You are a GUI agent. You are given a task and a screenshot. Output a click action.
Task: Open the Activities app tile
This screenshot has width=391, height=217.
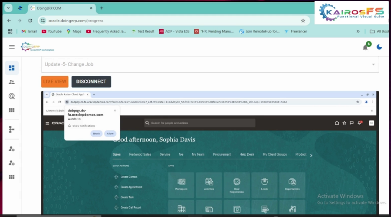pos(209,185)
